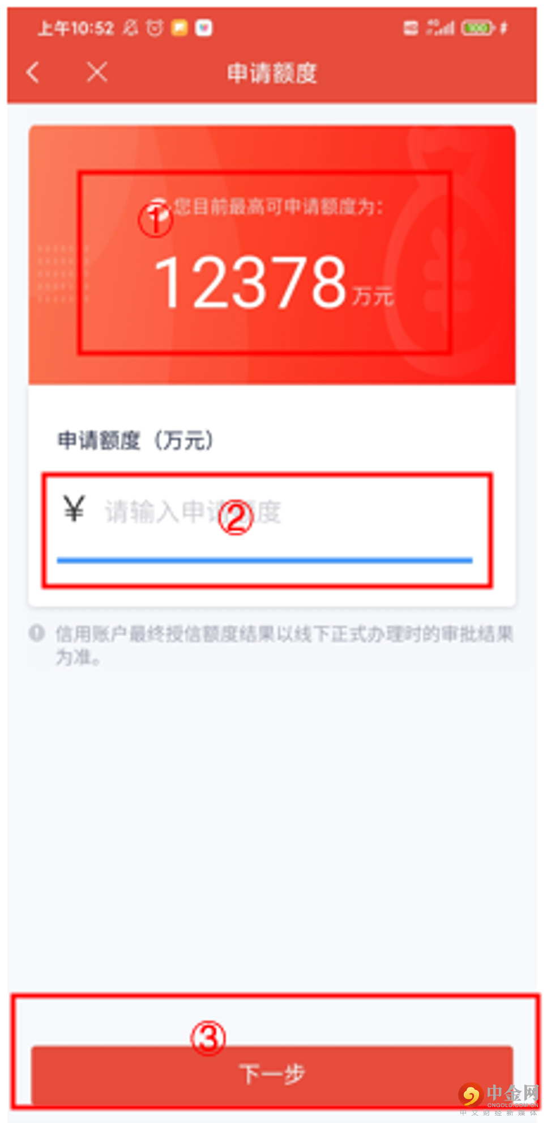The height and width of the screenshot is (1123, 547).
Task: Tap the signal strength bars icon
Action: 441,27
